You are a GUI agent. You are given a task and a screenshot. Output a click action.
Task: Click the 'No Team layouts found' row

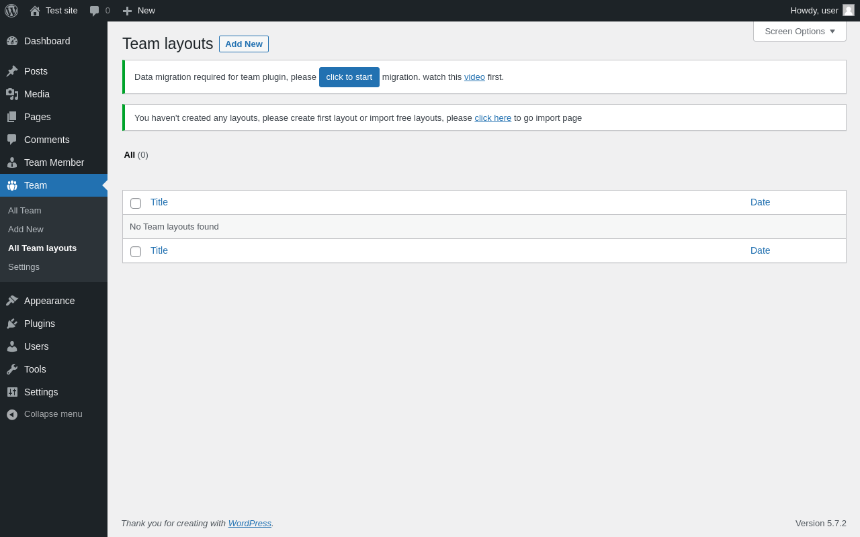pos(484,227)
